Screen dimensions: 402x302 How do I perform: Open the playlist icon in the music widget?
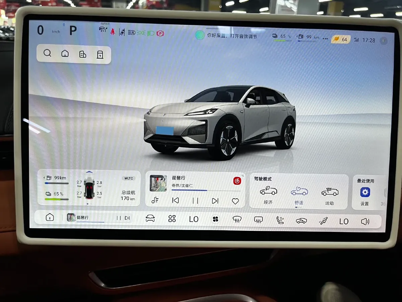[x=155, y=200]
